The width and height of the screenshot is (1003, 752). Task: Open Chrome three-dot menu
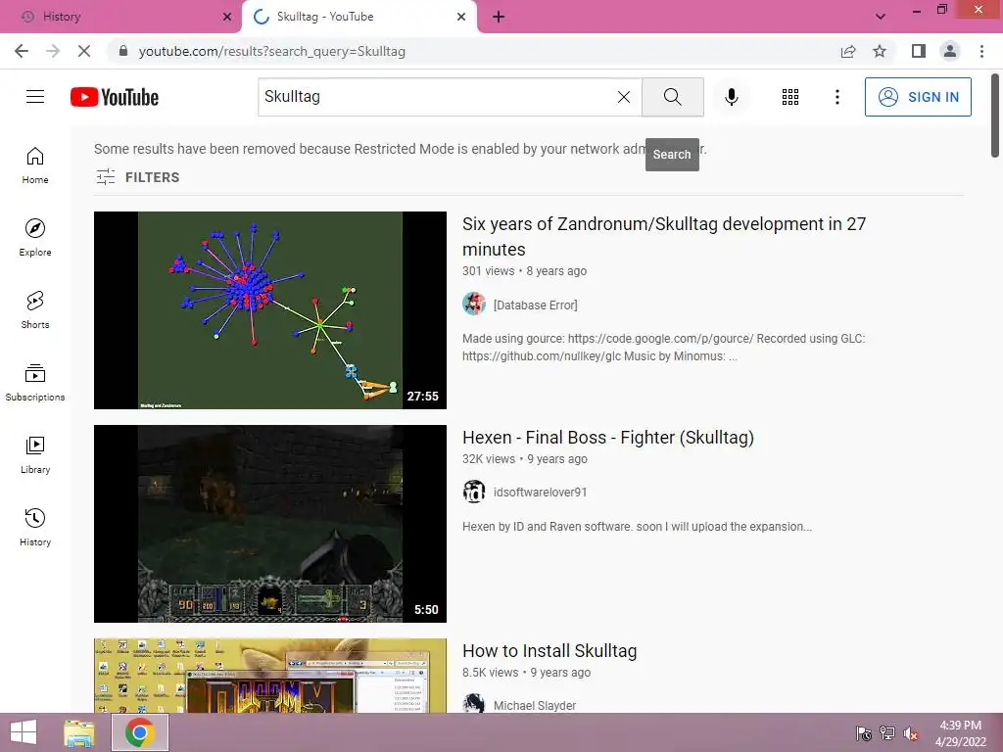981,51
